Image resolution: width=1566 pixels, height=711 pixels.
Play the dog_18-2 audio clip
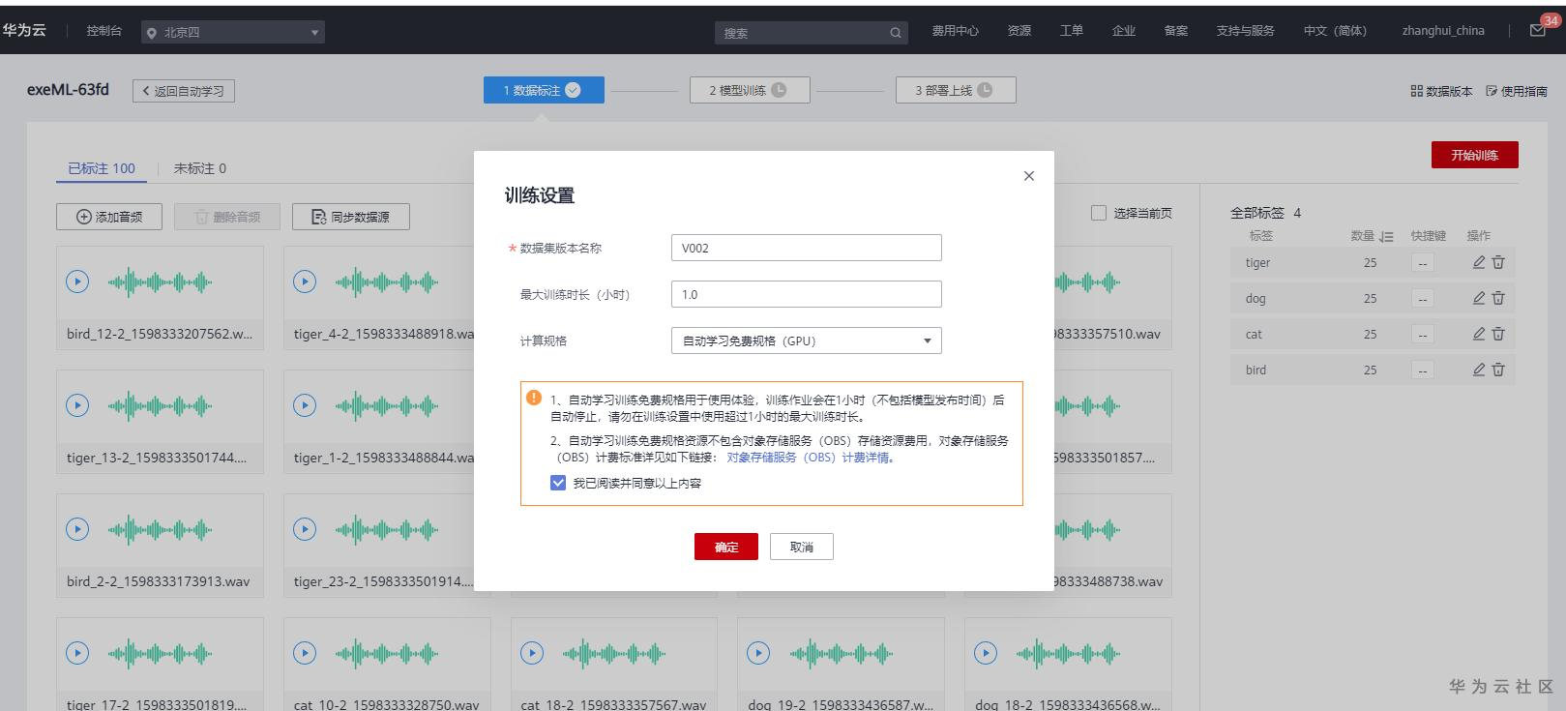point(986,653)
